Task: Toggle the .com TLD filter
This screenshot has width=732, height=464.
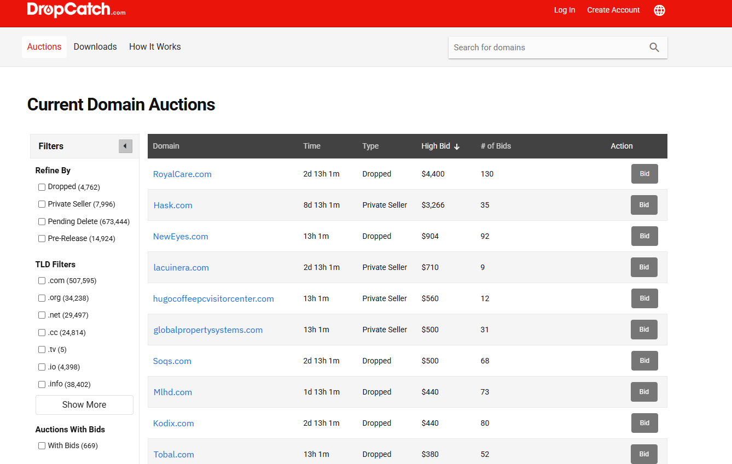Action: pyautogui.click(x=42, y=281)
